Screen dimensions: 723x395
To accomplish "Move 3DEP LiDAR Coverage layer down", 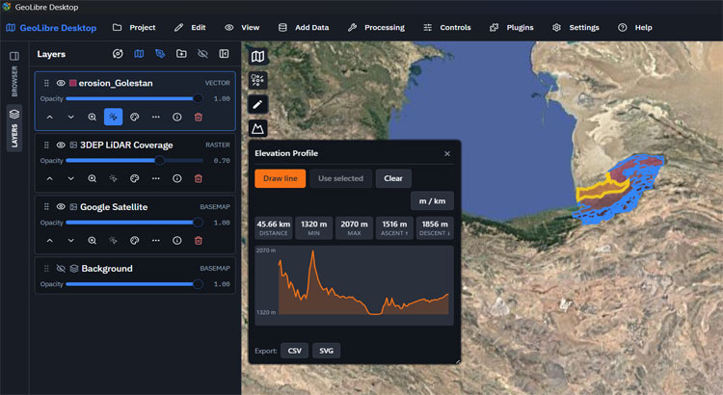I will tap(71, 178).
